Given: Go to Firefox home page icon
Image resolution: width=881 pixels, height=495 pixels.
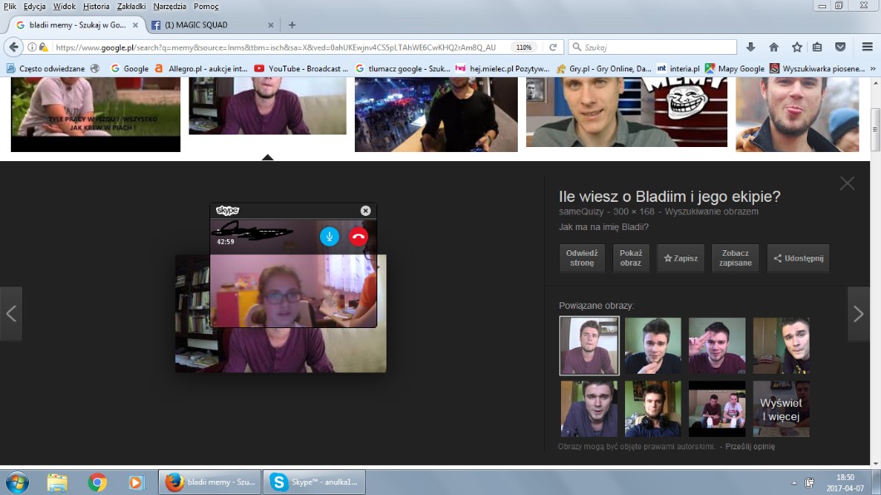Looking at the screenshot, I should pos(774,47).
